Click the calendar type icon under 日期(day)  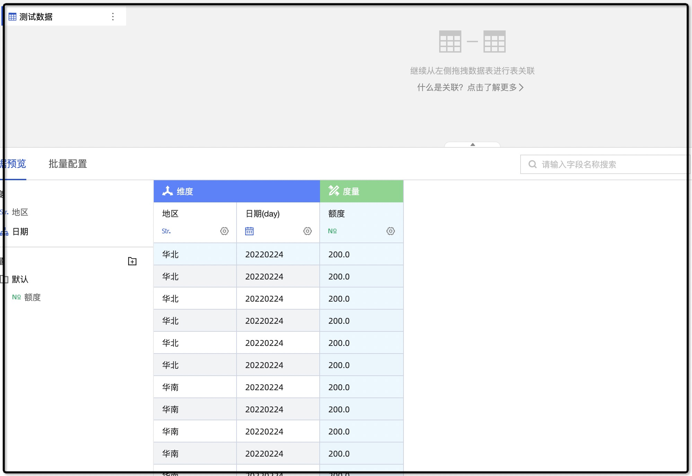click(249, 231)
